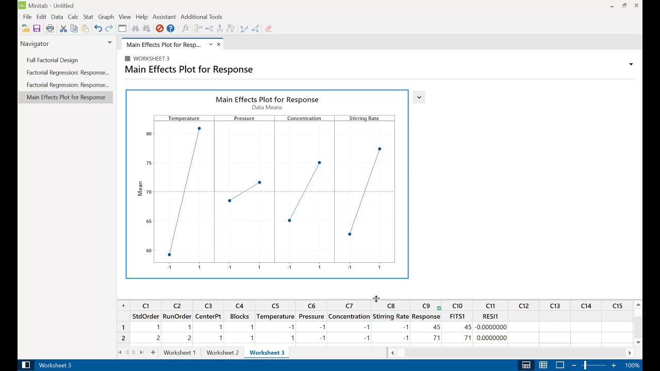Switch to output-only view icon
Image resolution: width=660 pixels, height=371 pixels.
pos(560,365)
